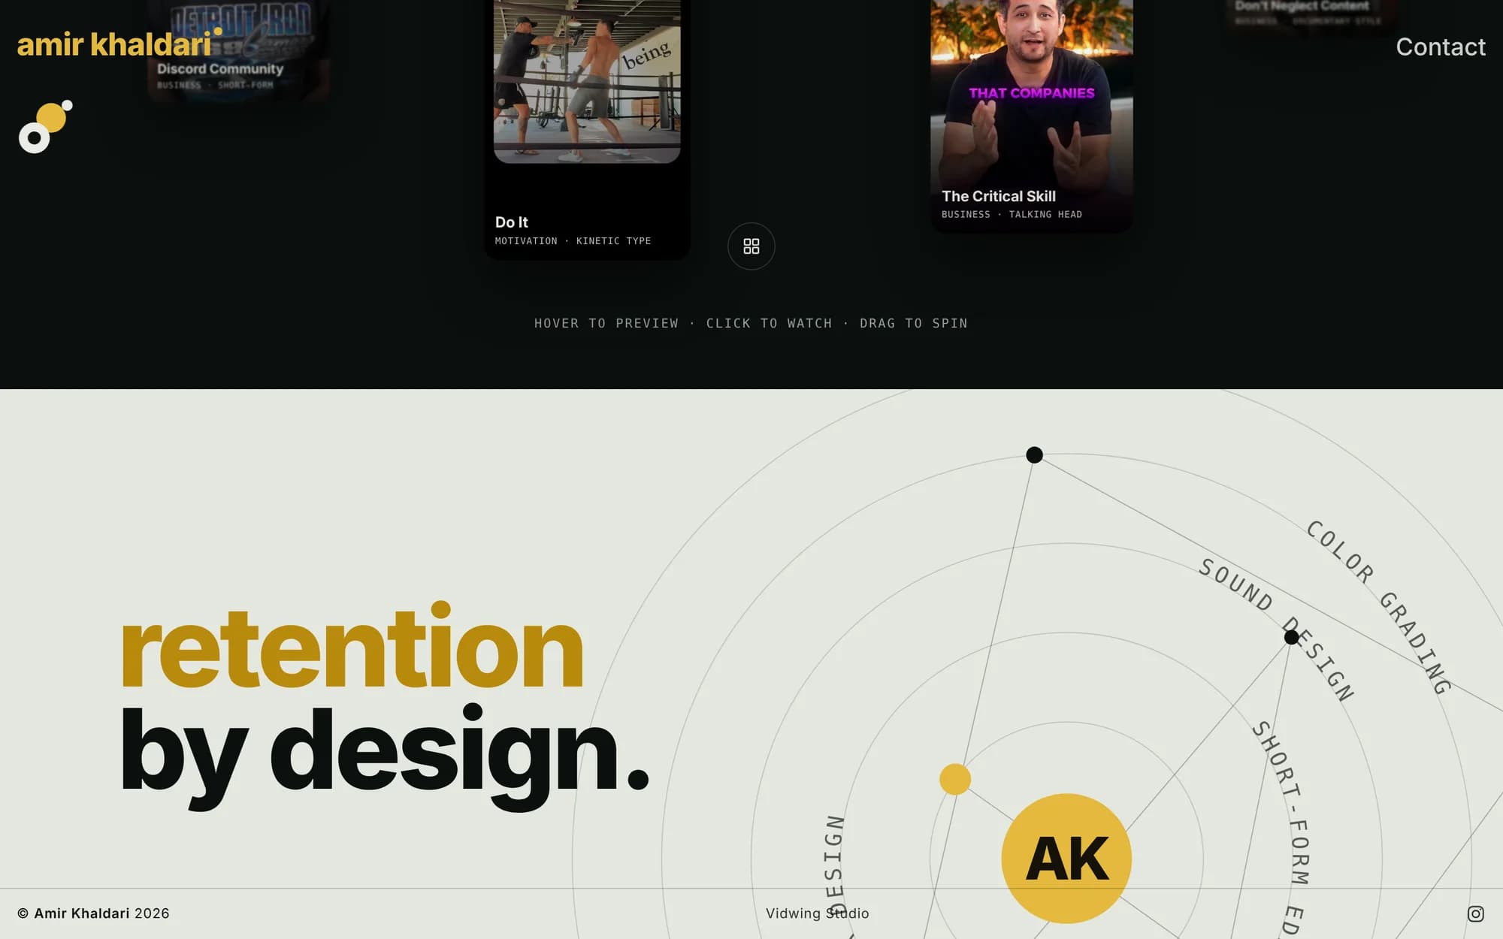Open the Contact page
This screenshot has width=1503, height=939.
coord(1440,47)
